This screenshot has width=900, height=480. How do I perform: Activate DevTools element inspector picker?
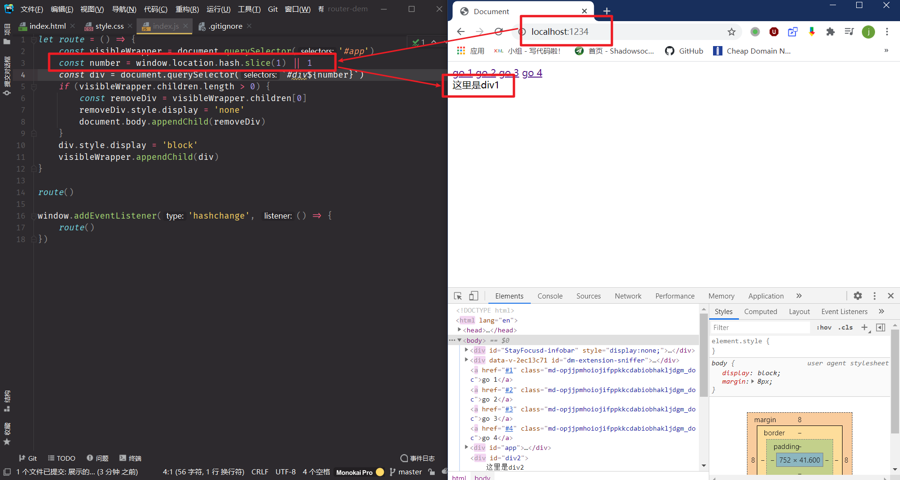(x=458, y=296)
